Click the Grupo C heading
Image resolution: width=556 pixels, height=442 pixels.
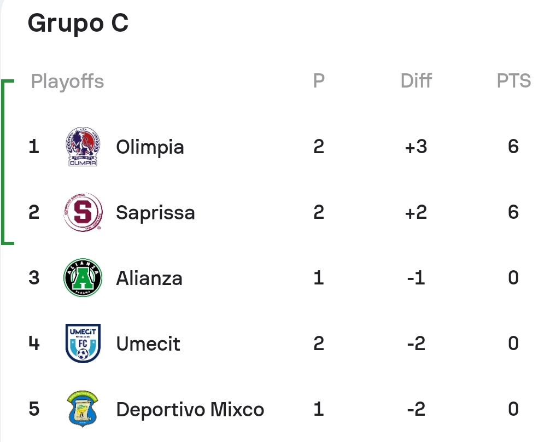click(78, 23)
